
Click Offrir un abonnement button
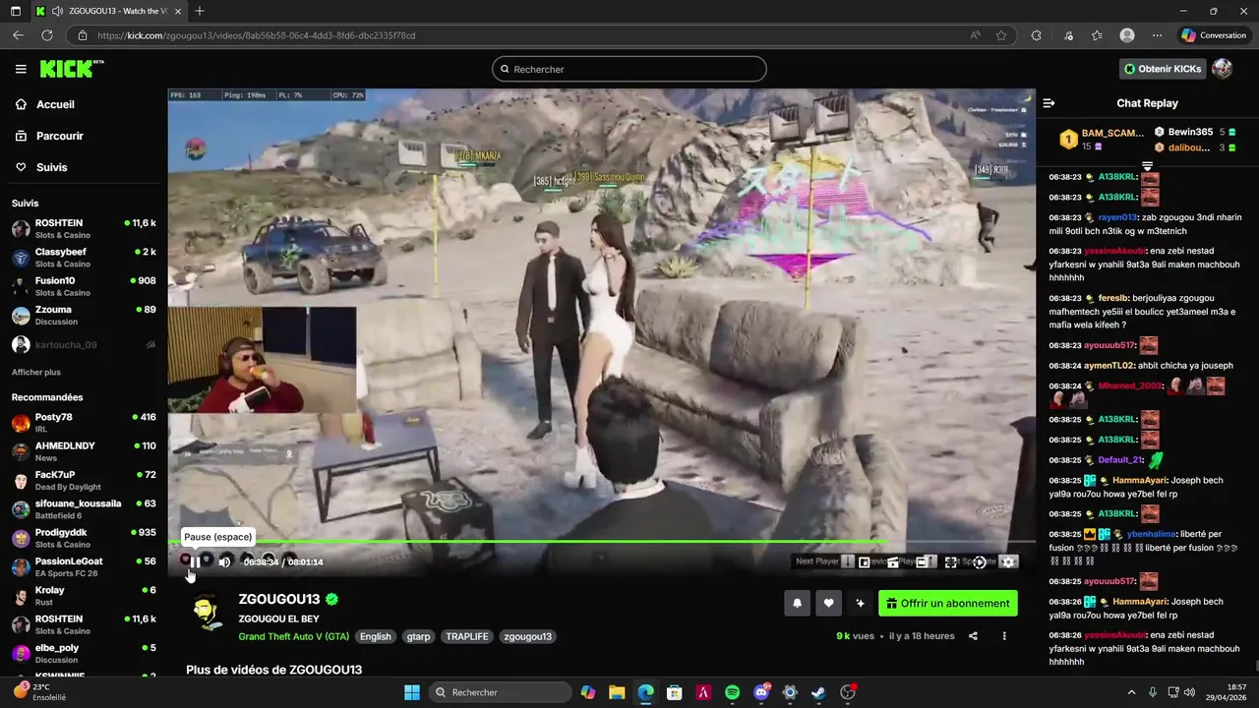948,604
